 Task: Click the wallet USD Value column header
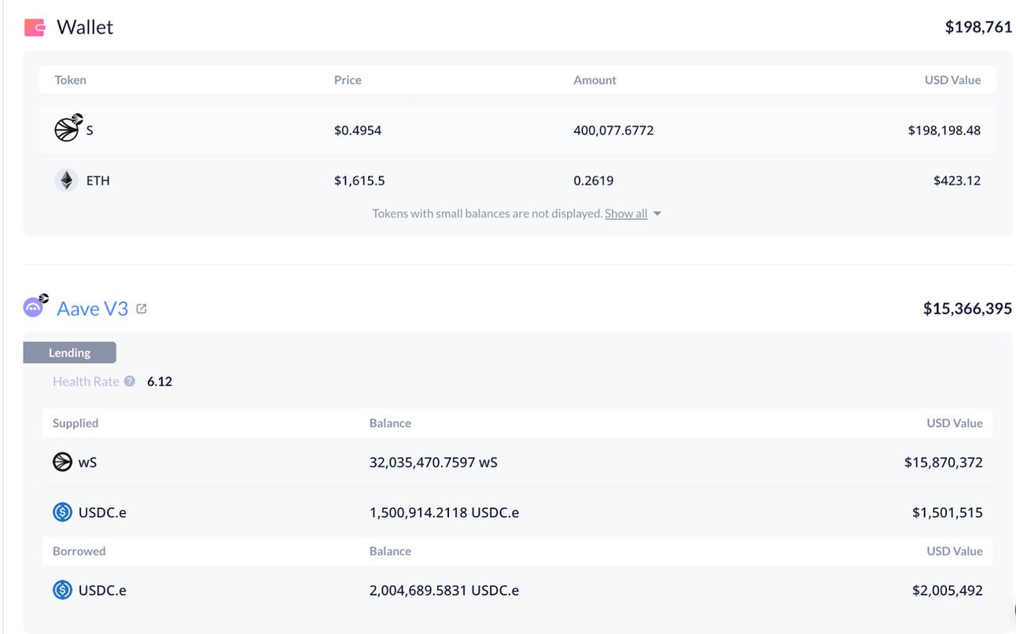point(952,79)
